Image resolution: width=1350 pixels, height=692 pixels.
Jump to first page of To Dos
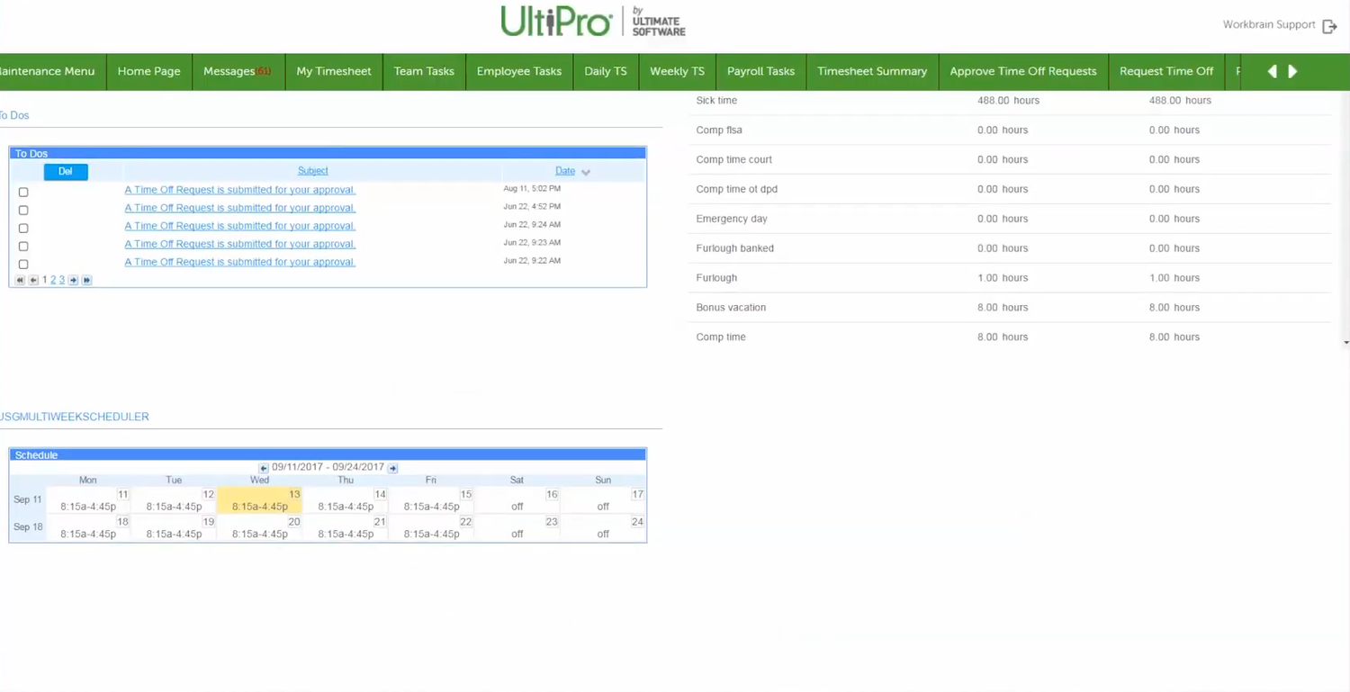point(20,281)
